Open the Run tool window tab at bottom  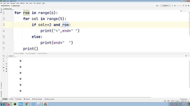pos(5,99)
